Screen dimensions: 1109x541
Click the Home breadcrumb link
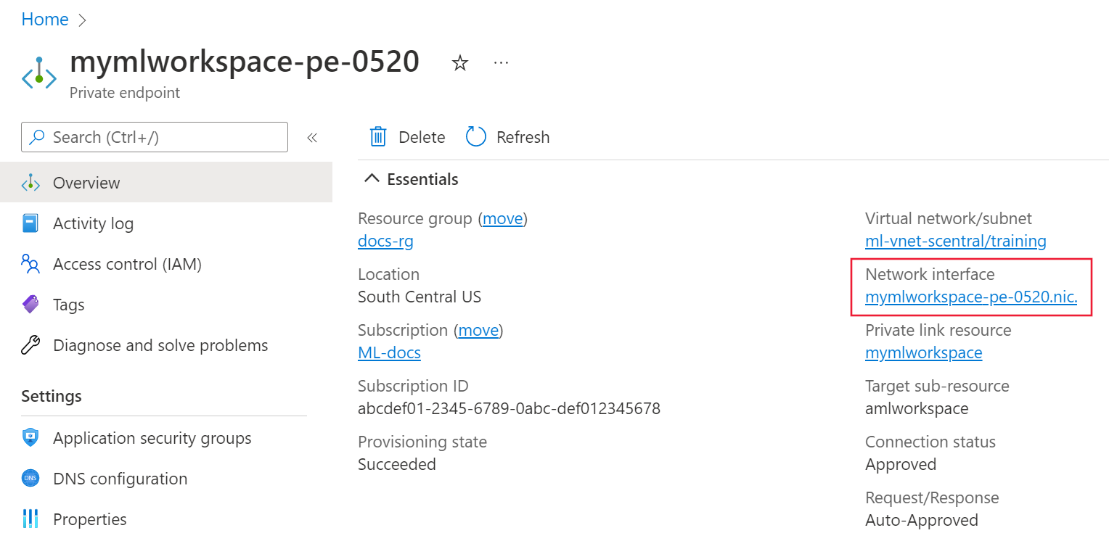(x=45, y=20)
